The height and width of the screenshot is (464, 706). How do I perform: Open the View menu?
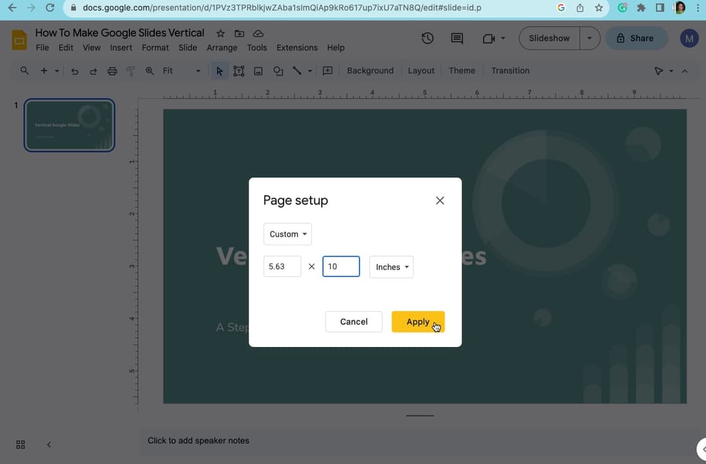tap(92, 48)
